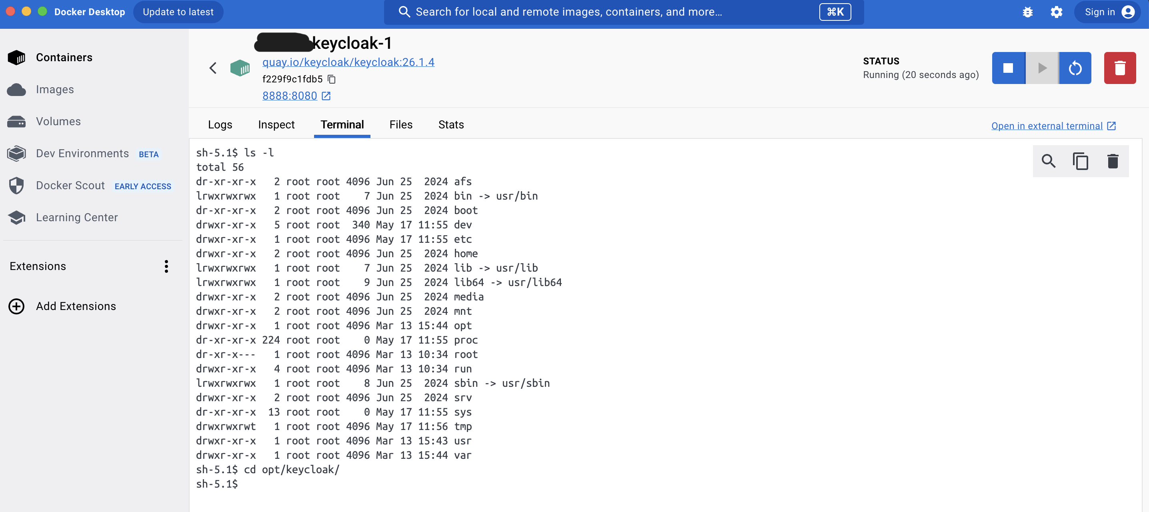Open the Images sidebar section

54,89
